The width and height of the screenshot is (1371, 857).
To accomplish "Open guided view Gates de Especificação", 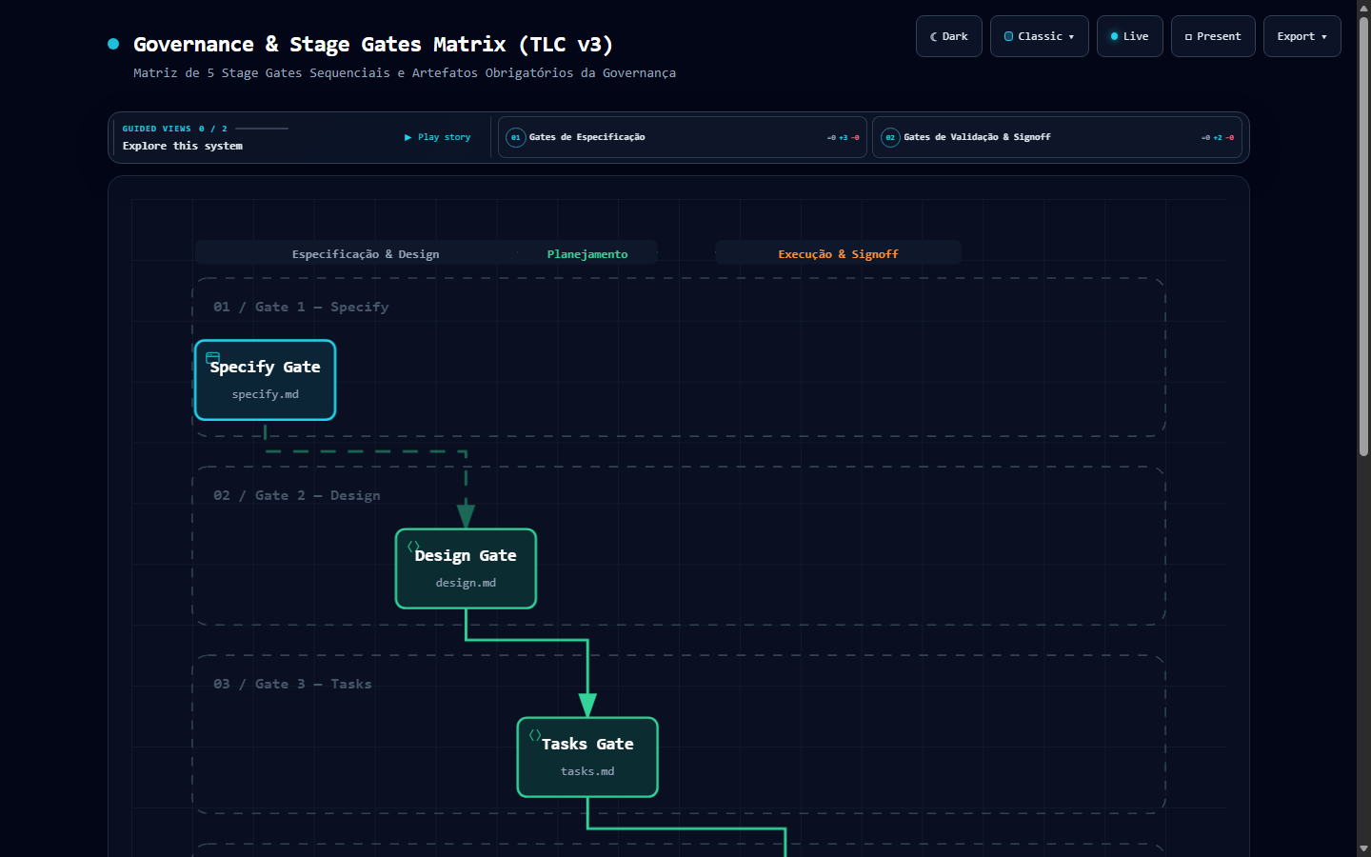I will click(x=682, y=137).
